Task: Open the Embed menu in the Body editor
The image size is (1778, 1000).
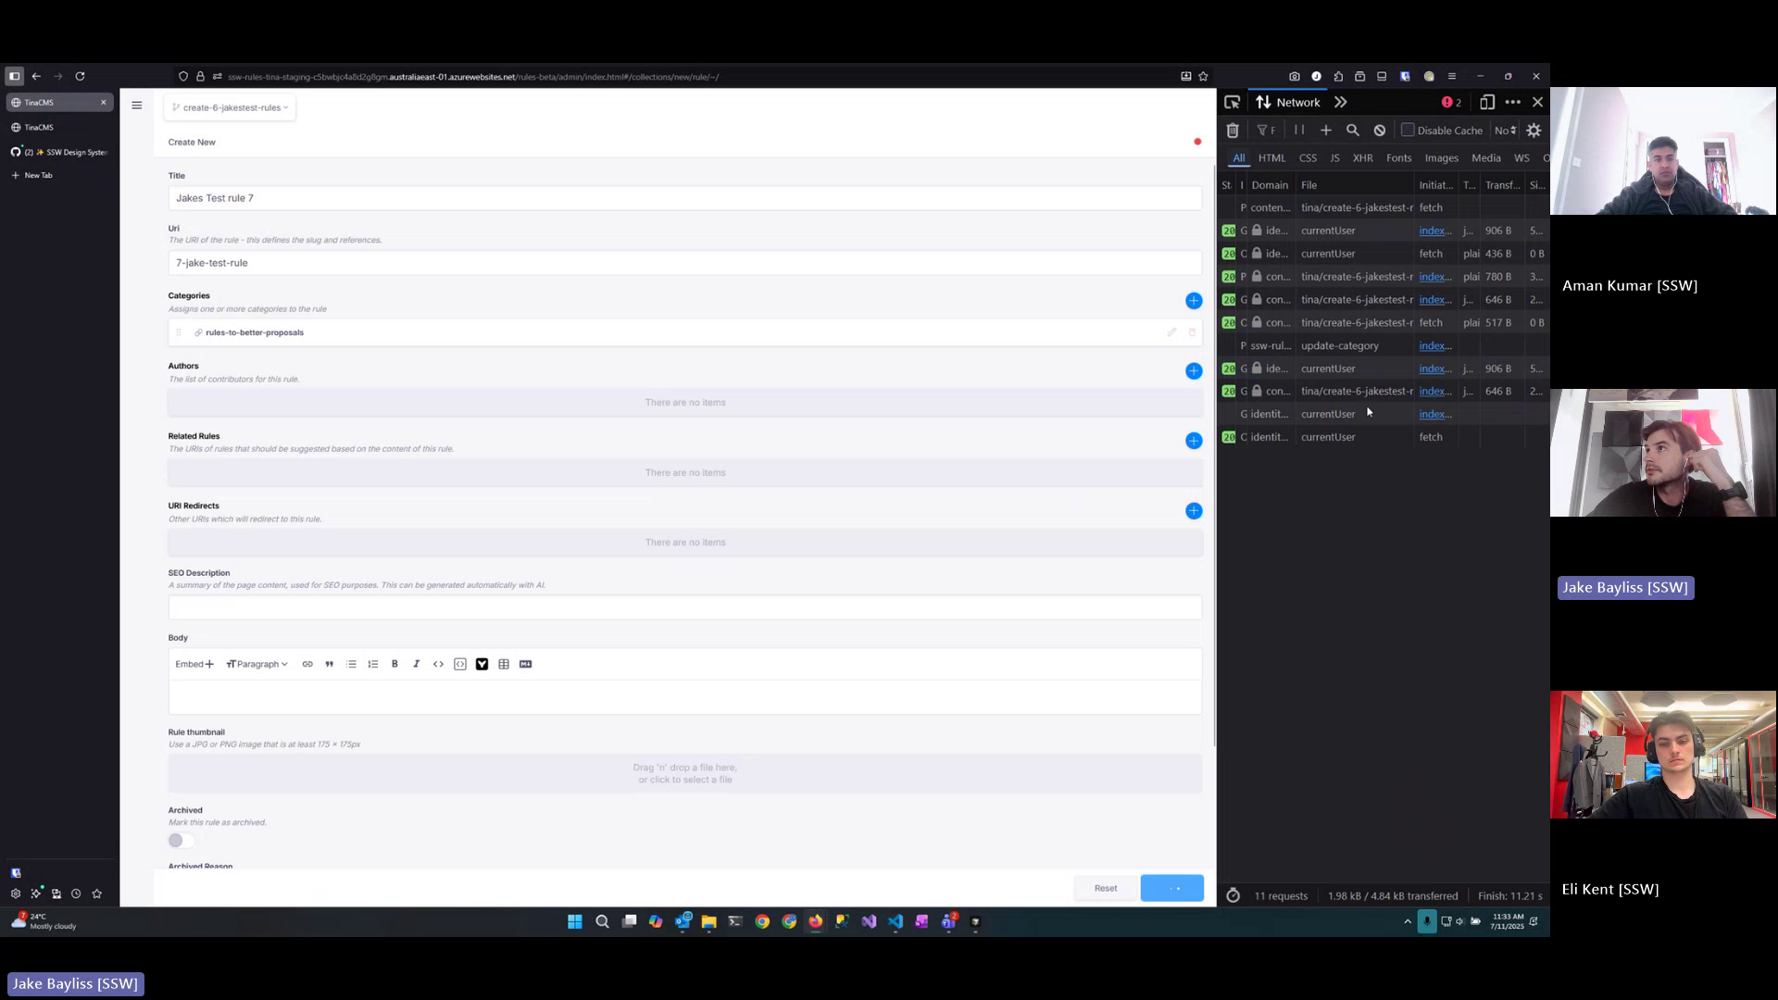Action: point(193,664)
